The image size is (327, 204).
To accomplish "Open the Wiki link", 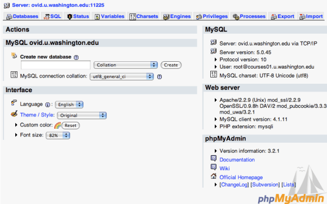I will [x=224, y=169].
